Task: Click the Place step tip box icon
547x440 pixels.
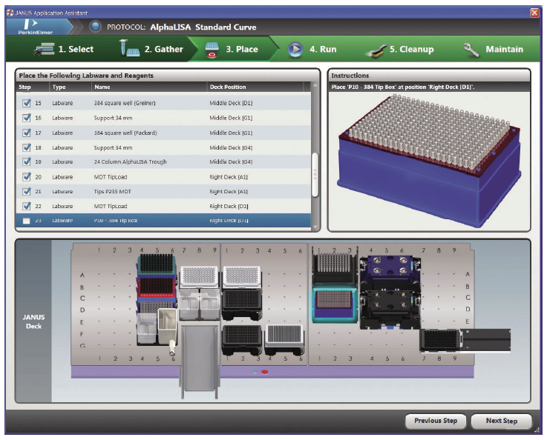Action: 212,50
